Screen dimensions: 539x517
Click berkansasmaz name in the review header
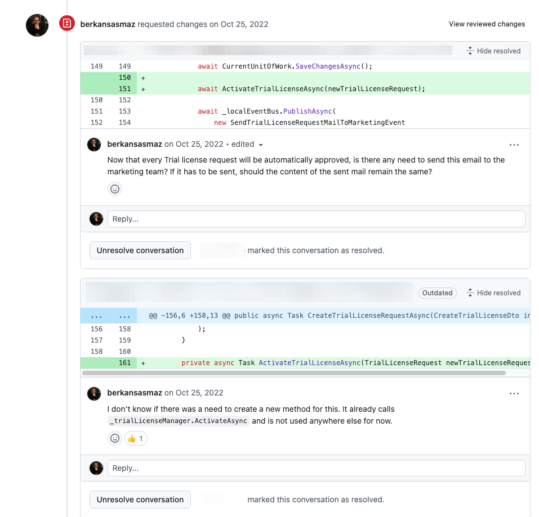pyautogui.click(x=108, y=24)
